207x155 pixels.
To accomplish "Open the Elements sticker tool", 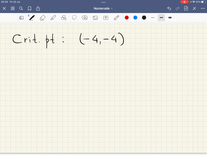I will click(85, 18).
